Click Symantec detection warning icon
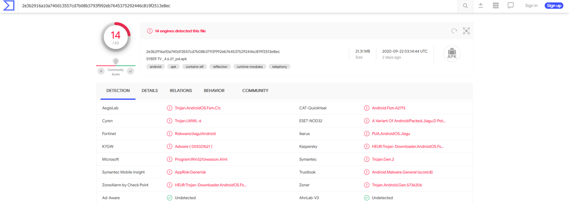Image resolution: width=569 pixels, height=204 pixels. tap(367, 159)
